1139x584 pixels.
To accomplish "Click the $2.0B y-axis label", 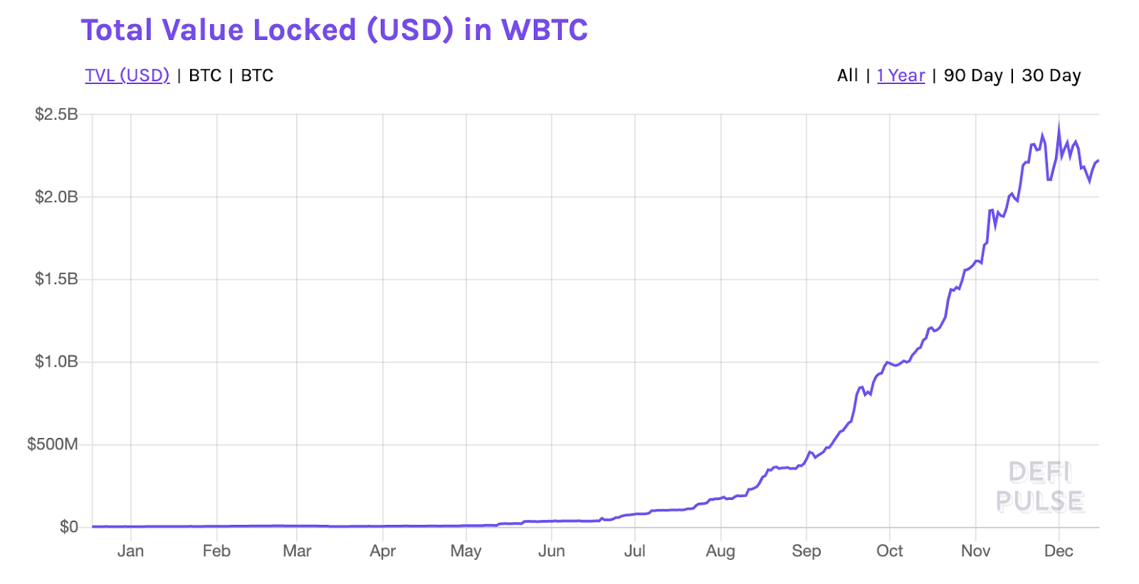I will click(x=56, y=197).
